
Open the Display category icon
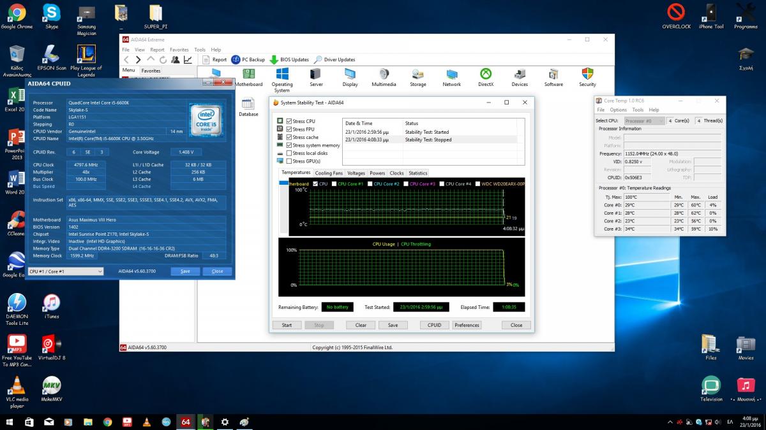tap(350, 78)
